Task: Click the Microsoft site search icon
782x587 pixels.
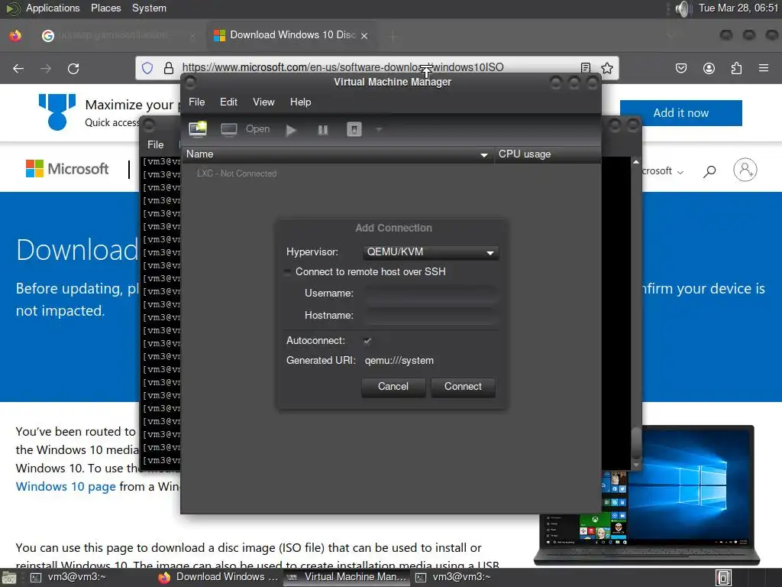Action: click(709, 172)
